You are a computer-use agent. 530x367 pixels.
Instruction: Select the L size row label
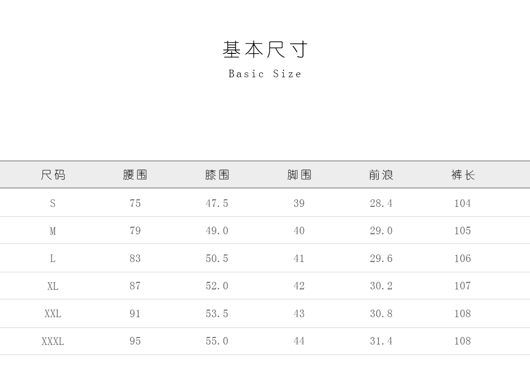point(53,258)
